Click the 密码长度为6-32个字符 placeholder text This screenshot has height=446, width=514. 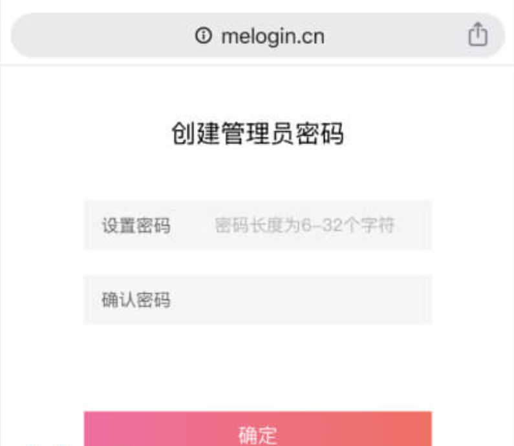(305, 225)
